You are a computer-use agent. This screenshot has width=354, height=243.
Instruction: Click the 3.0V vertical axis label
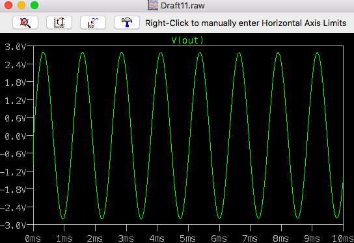(x=16, y=47)
